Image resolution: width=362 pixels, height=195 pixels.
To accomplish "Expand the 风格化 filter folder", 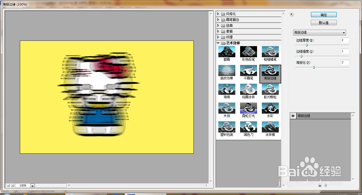I will [218, 14].
